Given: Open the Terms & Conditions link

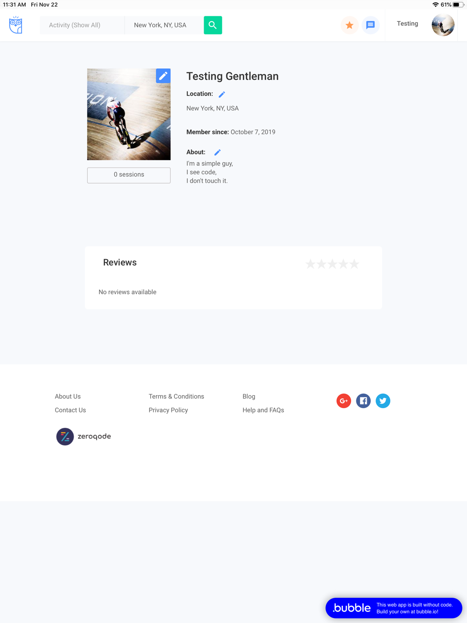Looking at the screenshot, I should [x=177, y=396].
